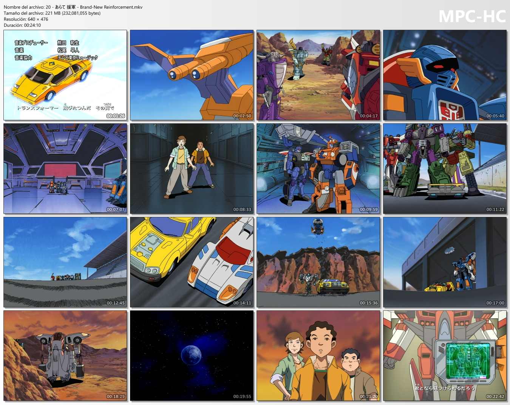Open the thumbnail at 00:08:33

click(x=192, y=169)
